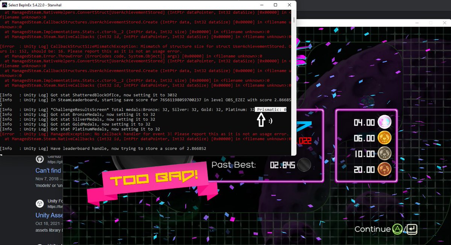Click the "Prismatic: 0" highlighted console text
Viewport: 451px width, 245px height.
(271, 110)
